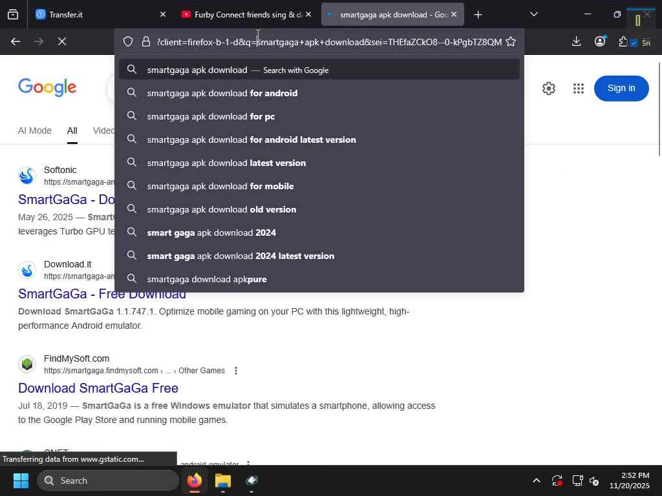
Task: Select the All results tab
Action: click(x=72, y=130)
